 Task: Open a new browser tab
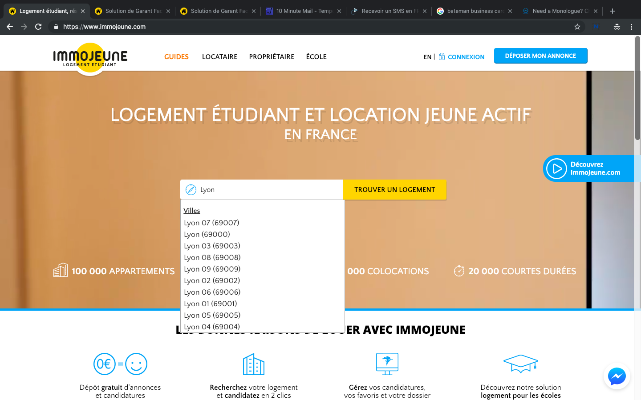tap(613, 11)
